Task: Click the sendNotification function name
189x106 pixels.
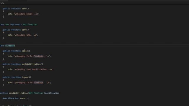Action: point(18,93)
